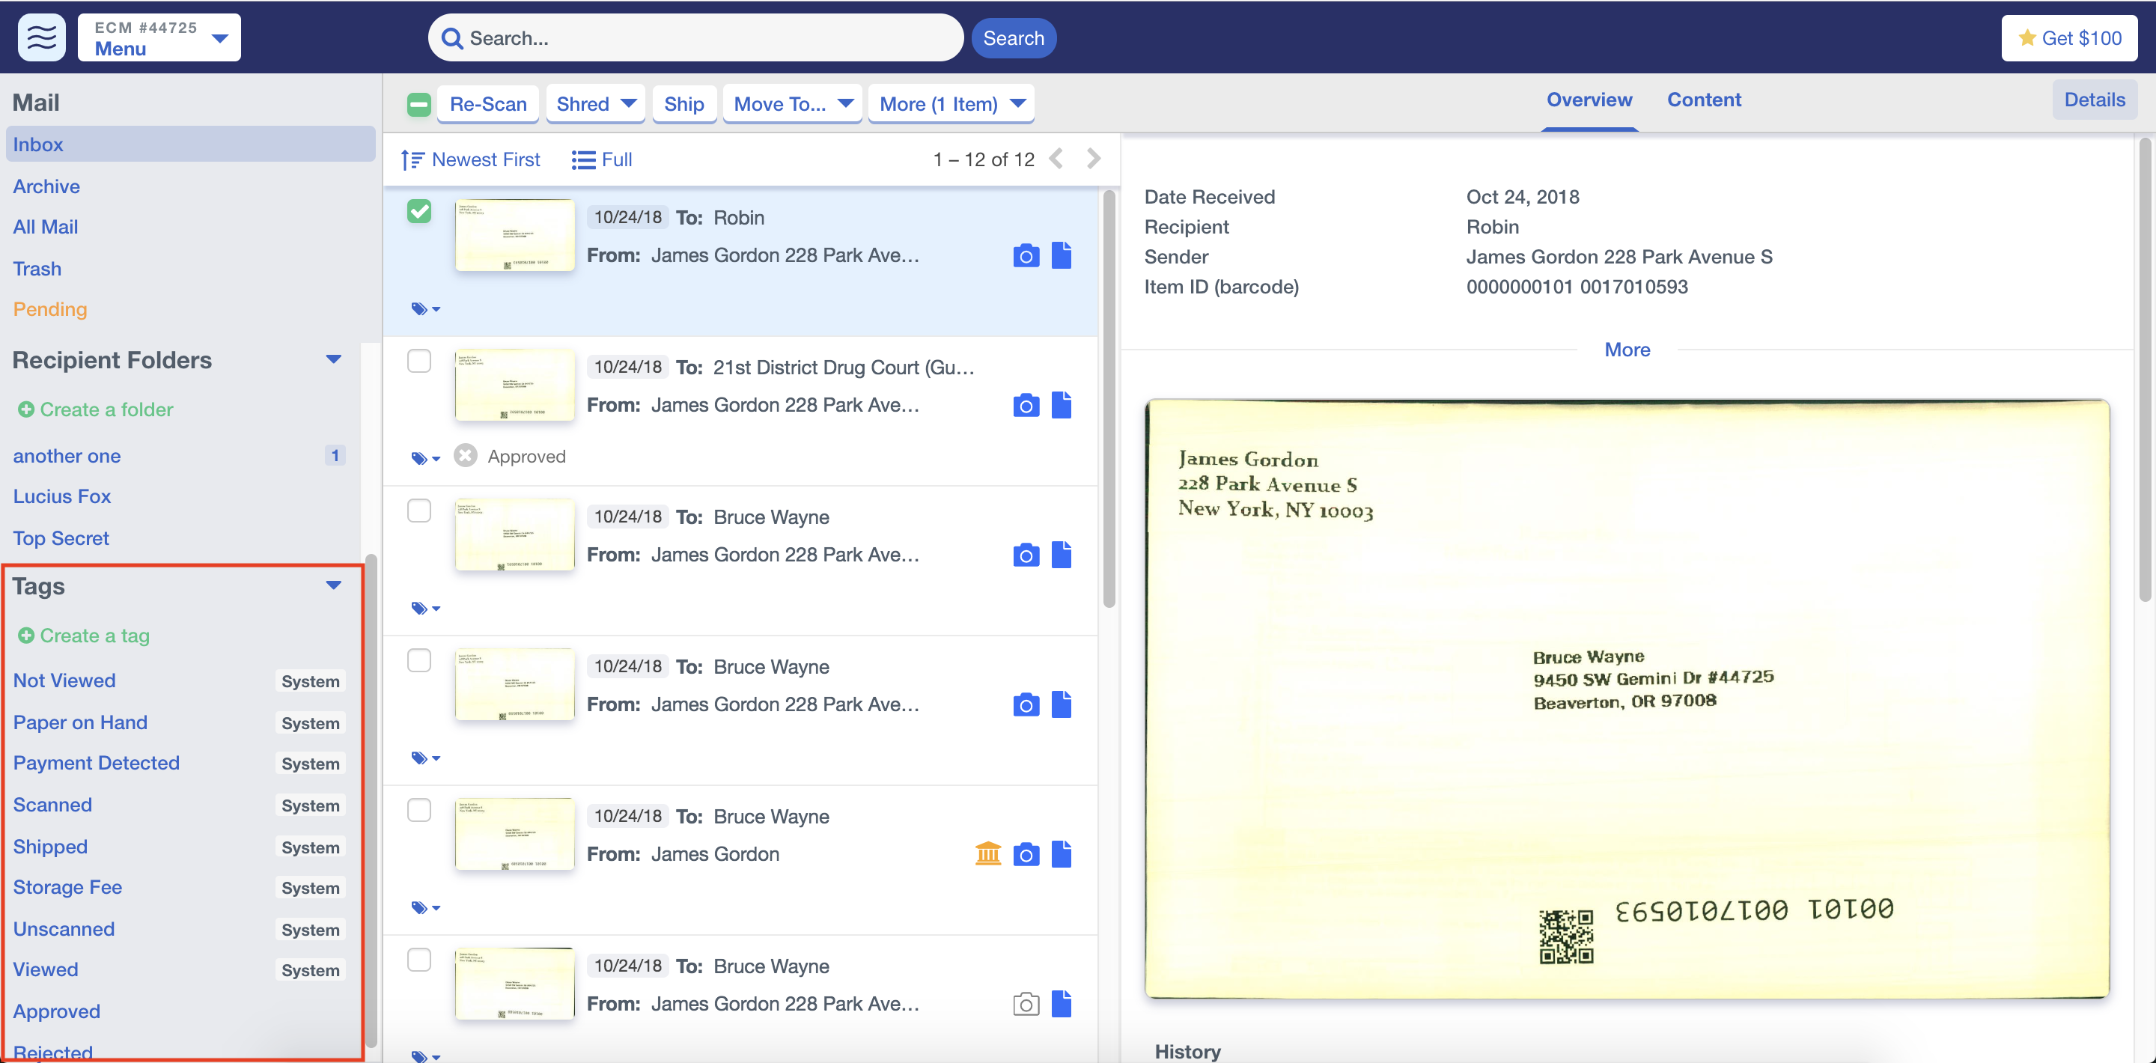
Task: Open the Robin mail envelope thumbnail
Action: click(515, 235)
